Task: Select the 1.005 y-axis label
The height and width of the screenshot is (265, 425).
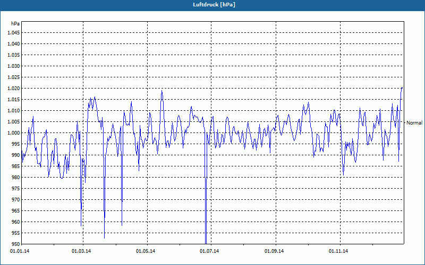Action: 14,122
